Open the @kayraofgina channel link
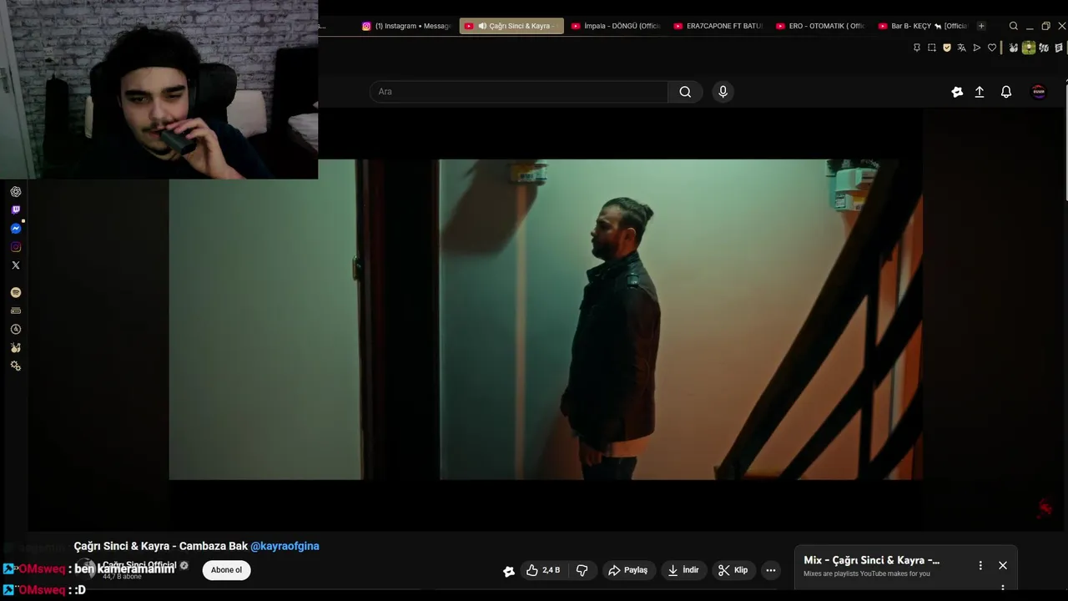Screen dimensions: 1068x601 (x=285, y=546)
